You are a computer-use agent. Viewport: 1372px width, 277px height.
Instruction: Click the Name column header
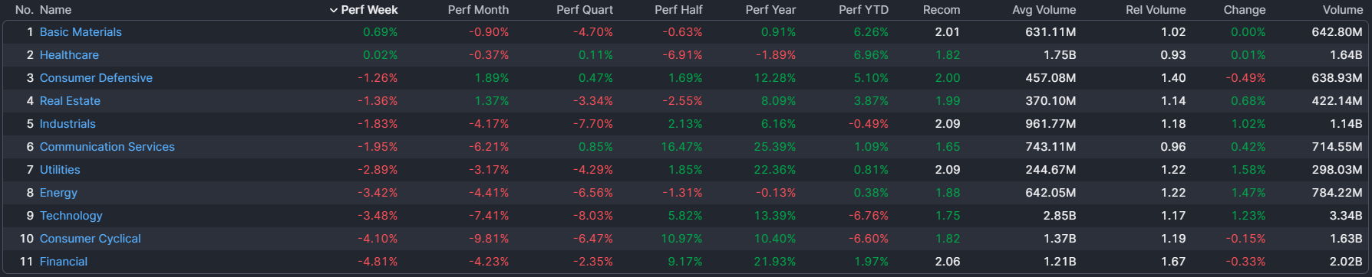(x=55, y=10)
